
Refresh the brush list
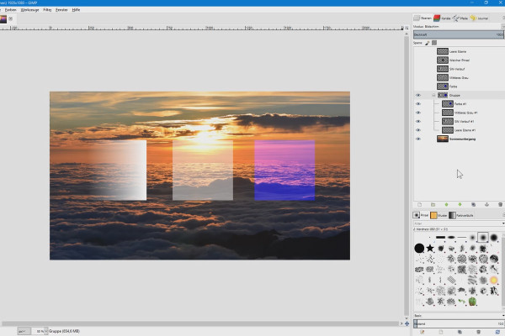click(x=497, y=332)
